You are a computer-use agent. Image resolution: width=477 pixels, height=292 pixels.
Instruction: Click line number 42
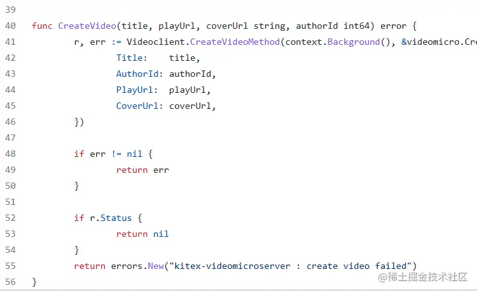(x=10, y=58)
